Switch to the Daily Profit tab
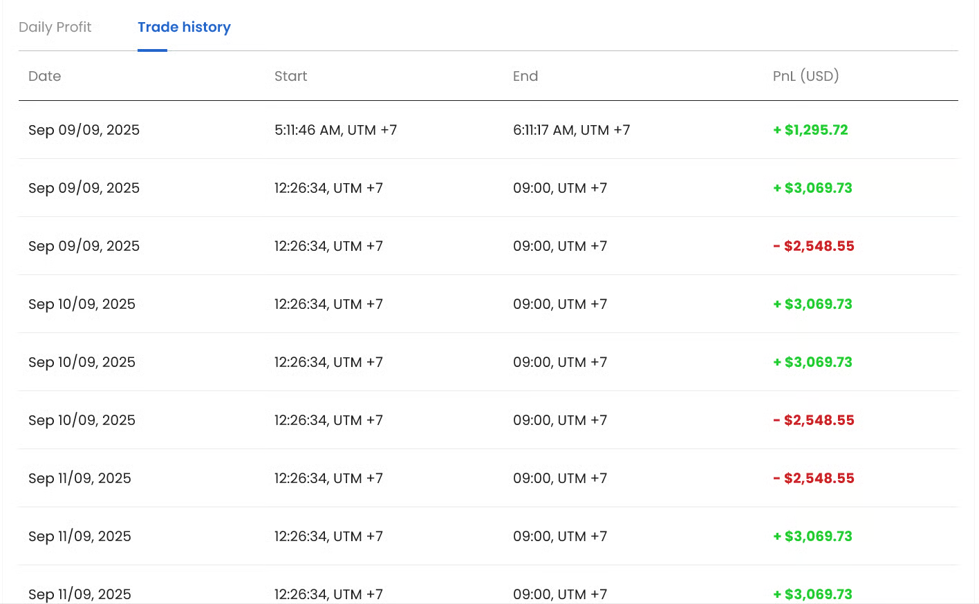The width and height of the screenshot is (979, 604). point(55,27)
